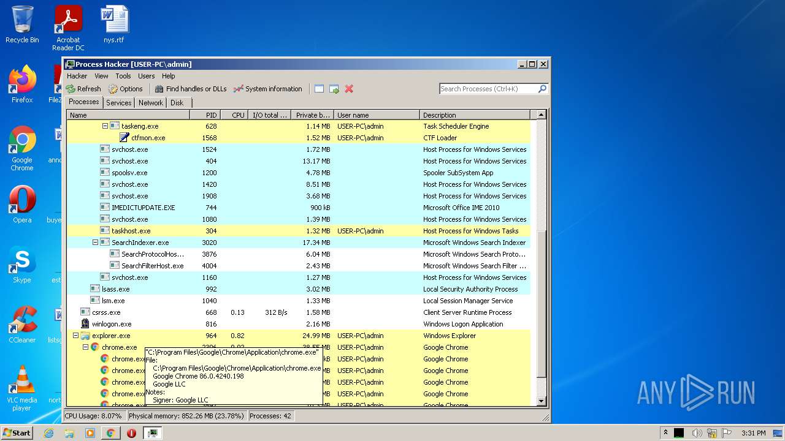Screen dimensions: 785x441
Task: Click the process list scrollbar thumb
Action: (x=541, y=304)
